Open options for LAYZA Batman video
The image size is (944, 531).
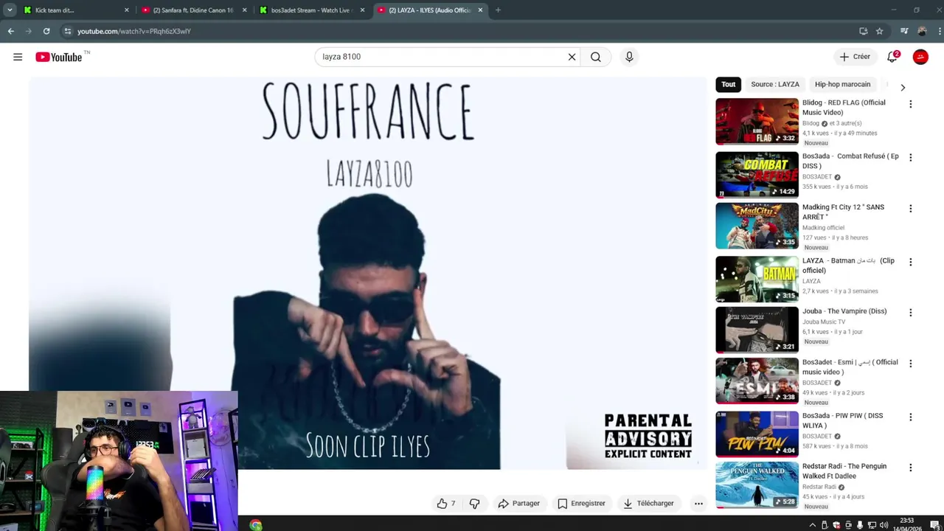click(910, 262)
